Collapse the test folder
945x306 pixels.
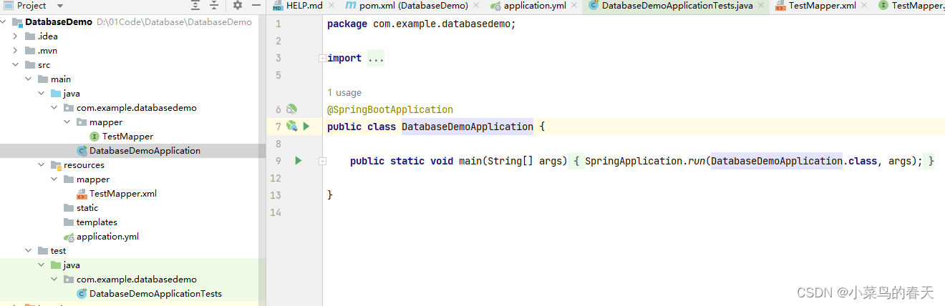[x=28, y=251]
